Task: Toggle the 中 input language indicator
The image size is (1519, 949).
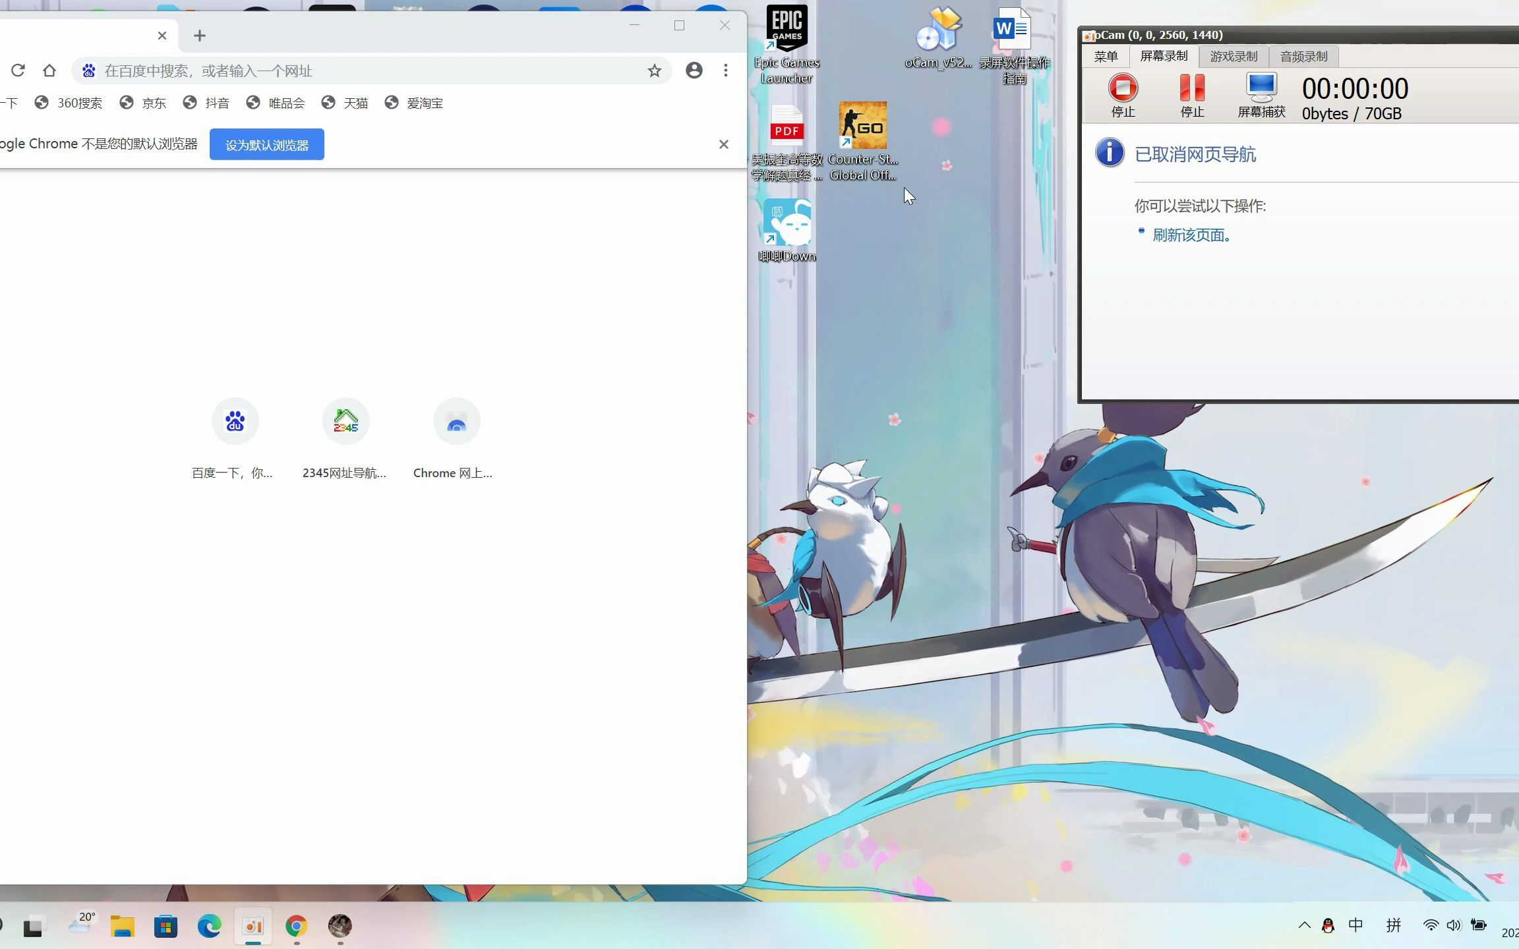Action: [1355, 925]
